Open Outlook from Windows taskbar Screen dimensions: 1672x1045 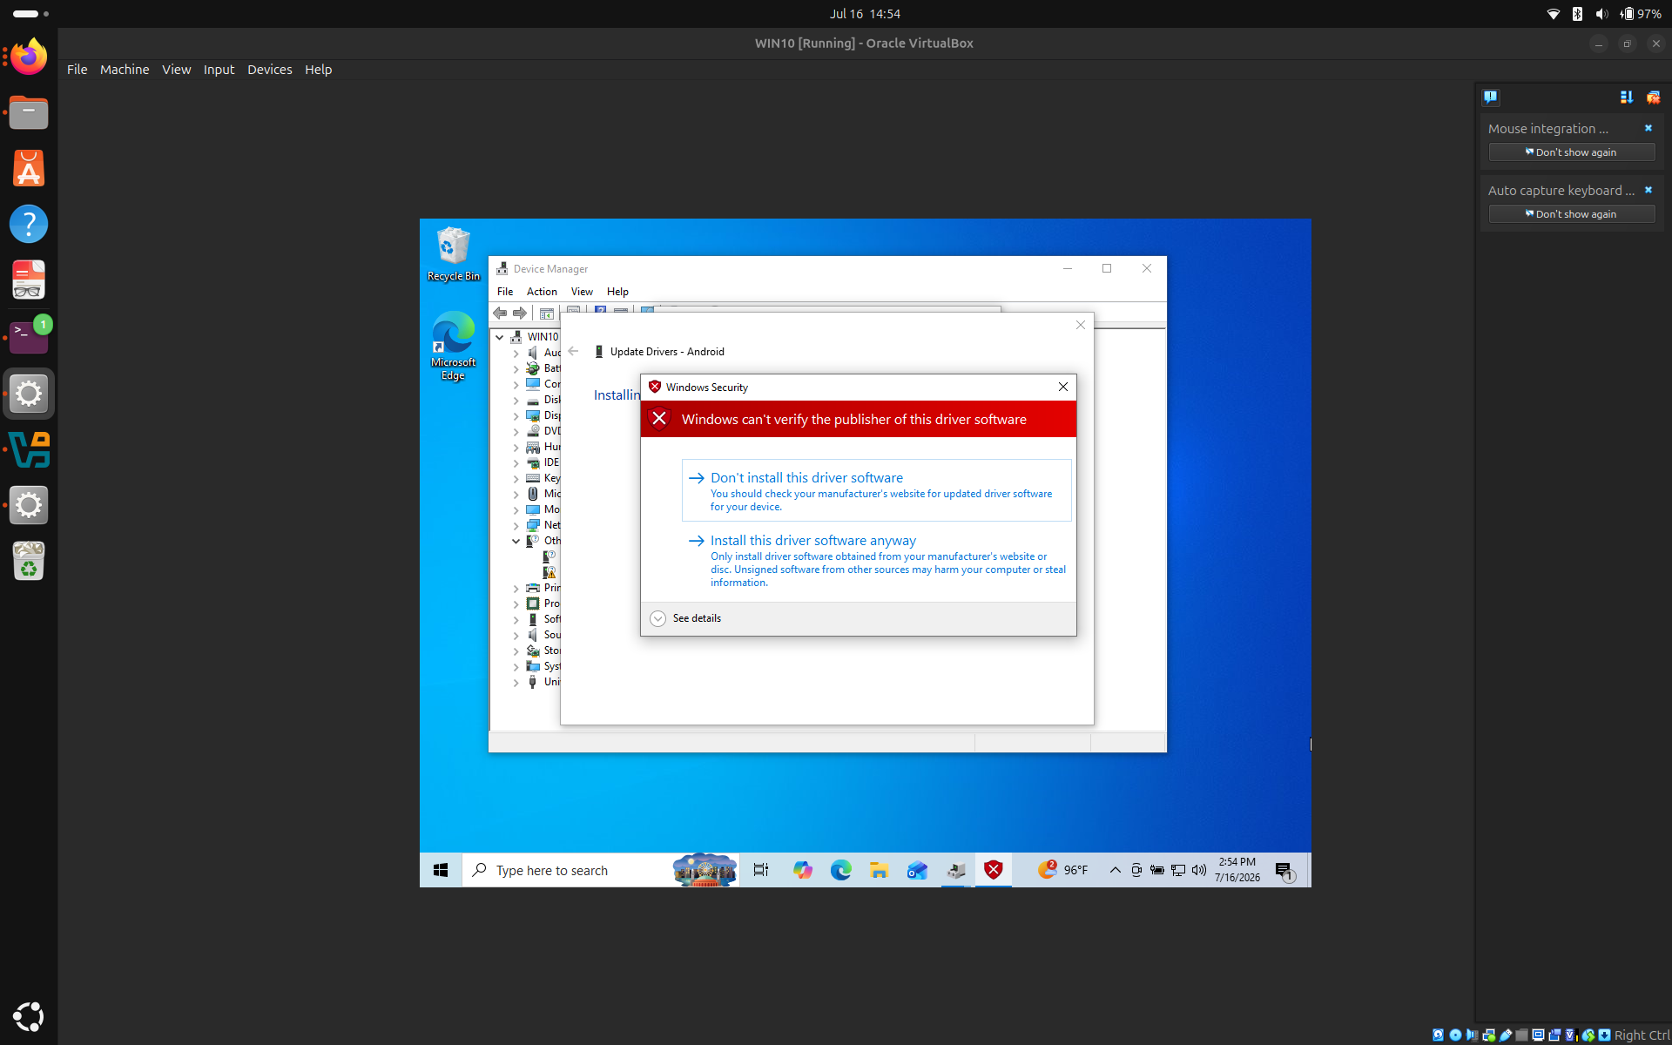[x=917, y=870]
